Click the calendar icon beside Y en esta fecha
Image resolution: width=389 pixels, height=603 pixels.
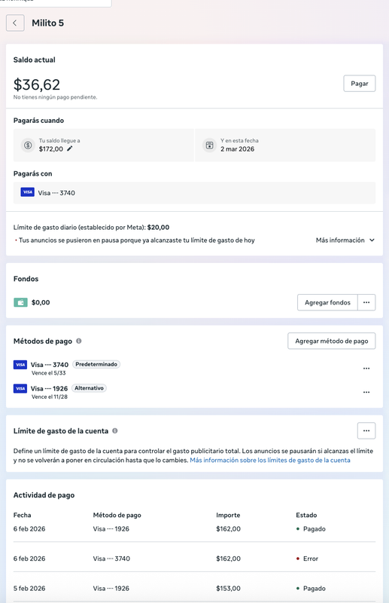coord(209,145)
